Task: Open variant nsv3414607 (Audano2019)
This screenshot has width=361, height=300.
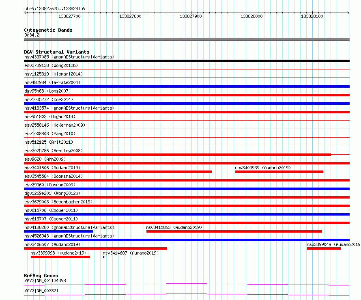Action: coord(131,253)
